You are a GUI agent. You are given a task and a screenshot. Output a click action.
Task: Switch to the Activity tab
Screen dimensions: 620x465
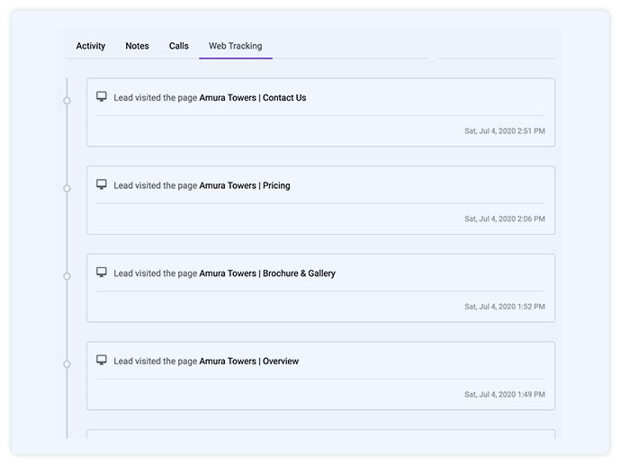pos(90,46)
